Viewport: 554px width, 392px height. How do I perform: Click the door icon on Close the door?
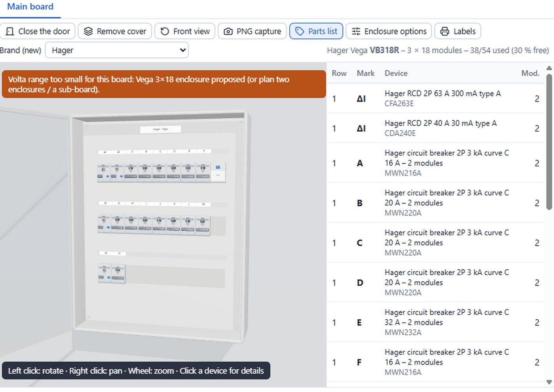[x=10, y=31]
